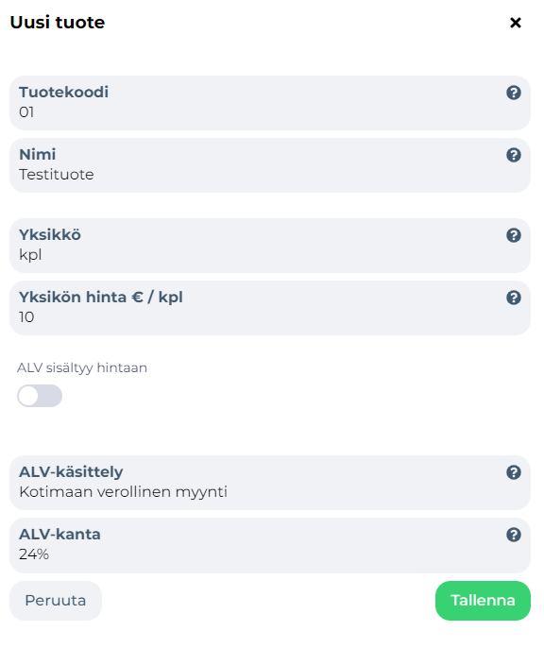Click the ALV sisältyy hintaan label
544x665 pixels.
click(82, 367)
